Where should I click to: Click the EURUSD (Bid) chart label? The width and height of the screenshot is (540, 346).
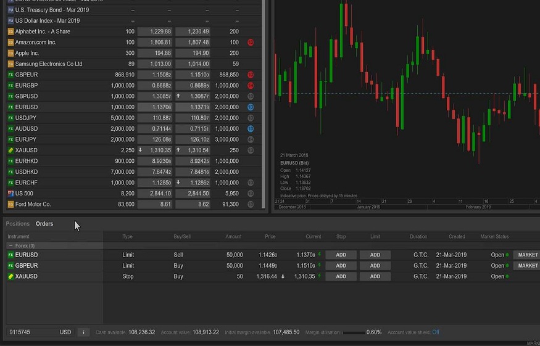point(294,163)
